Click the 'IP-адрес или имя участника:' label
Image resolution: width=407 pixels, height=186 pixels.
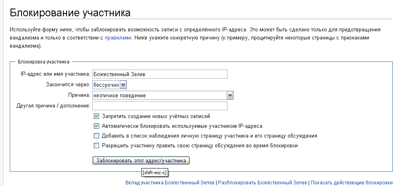[x=55, y=74]
